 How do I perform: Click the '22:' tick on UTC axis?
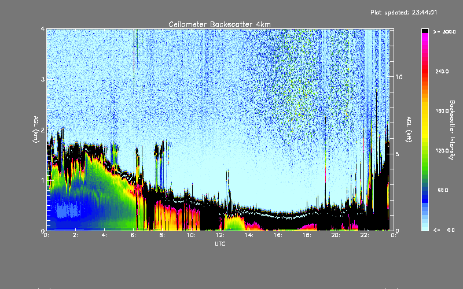pyautogui.click(x=365, y=235)
